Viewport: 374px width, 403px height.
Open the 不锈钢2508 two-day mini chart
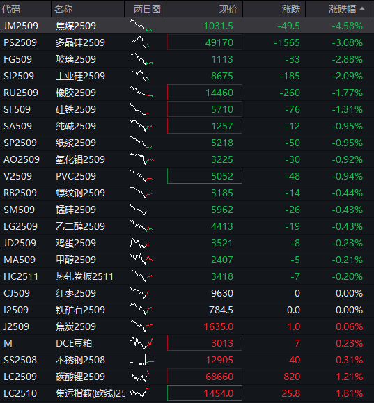(x=141, y=360)
